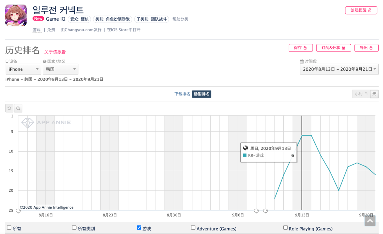Image resolution: width=383 pixels, height=234 pixels.
Task: Click the 创建提醒 button
Action: tap(361, 10)
